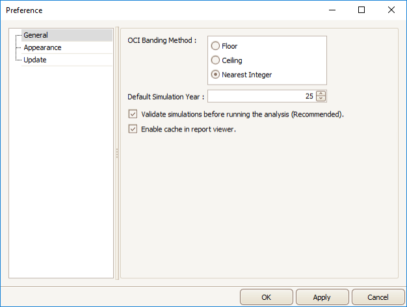Select the Floor banding method

point(215,46)
